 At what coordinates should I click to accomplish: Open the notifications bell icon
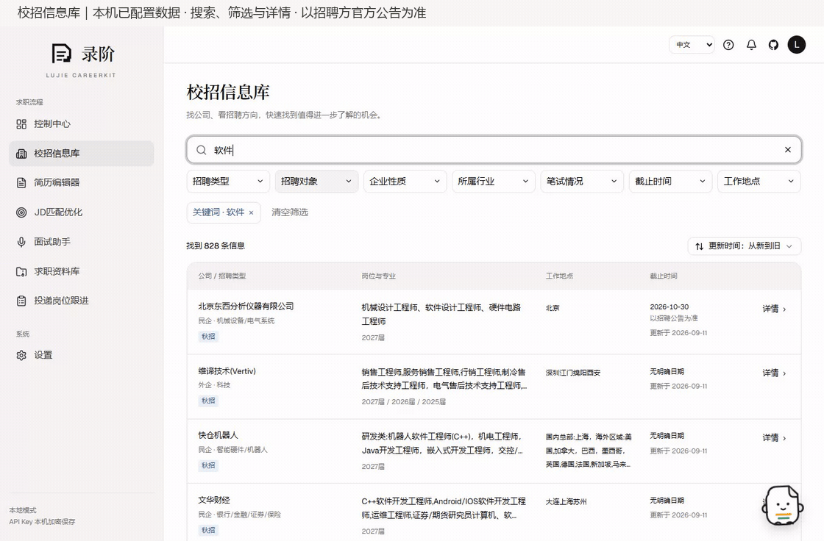[751, 45]
